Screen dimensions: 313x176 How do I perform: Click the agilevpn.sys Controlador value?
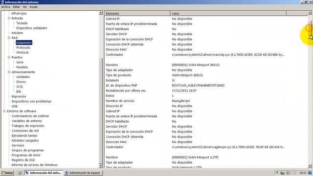coord(228,147)
